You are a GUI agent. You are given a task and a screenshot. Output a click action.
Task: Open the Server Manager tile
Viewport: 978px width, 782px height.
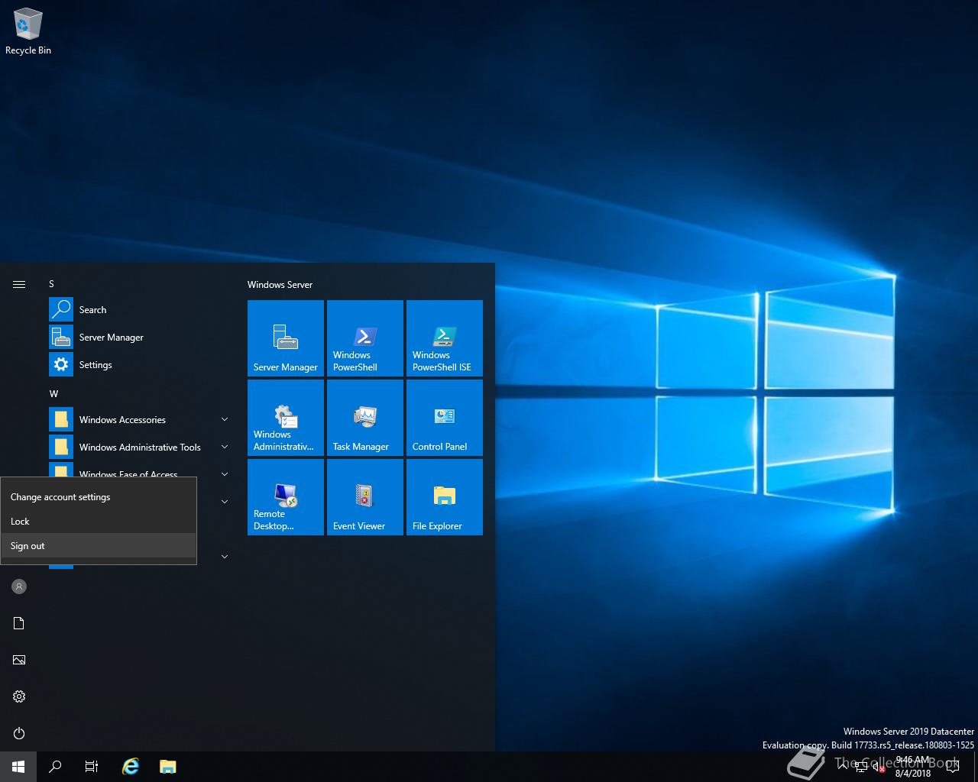click(286, 338)
